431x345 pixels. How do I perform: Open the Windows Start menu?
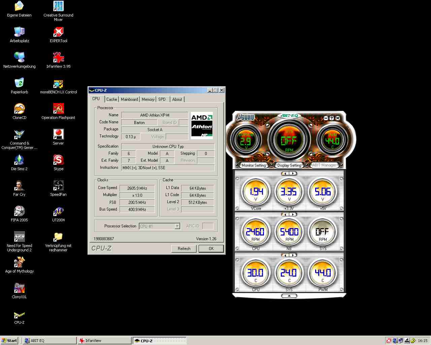click(9, 341)
